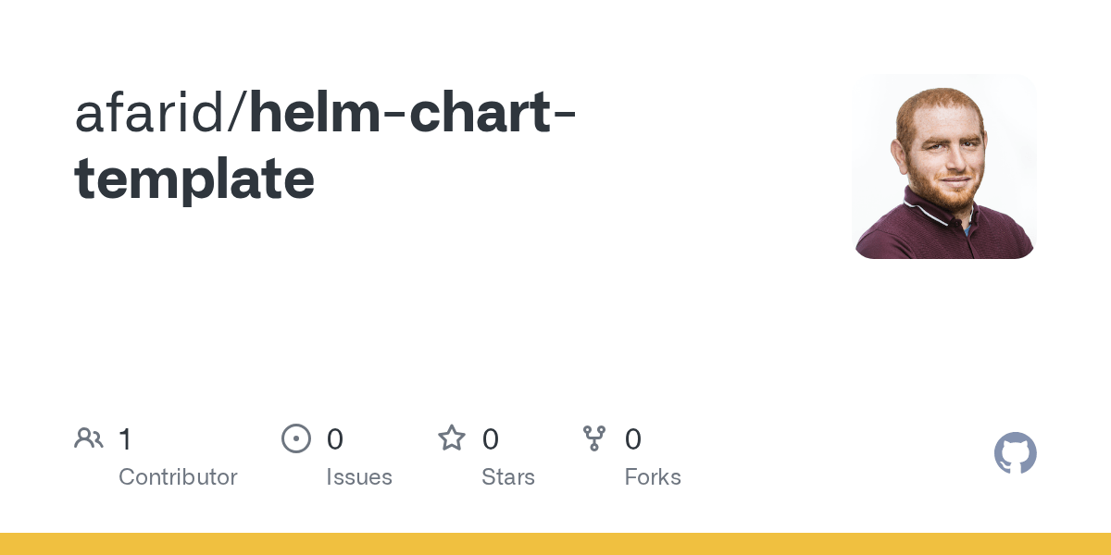The width and height of the screenshot is (1111, 555).
Task: Select the 'Forks' label
Action: (653, 477)
